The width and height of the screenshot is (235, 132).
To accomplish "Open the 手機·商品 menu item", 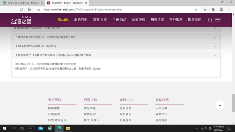I will click(119, 20).
